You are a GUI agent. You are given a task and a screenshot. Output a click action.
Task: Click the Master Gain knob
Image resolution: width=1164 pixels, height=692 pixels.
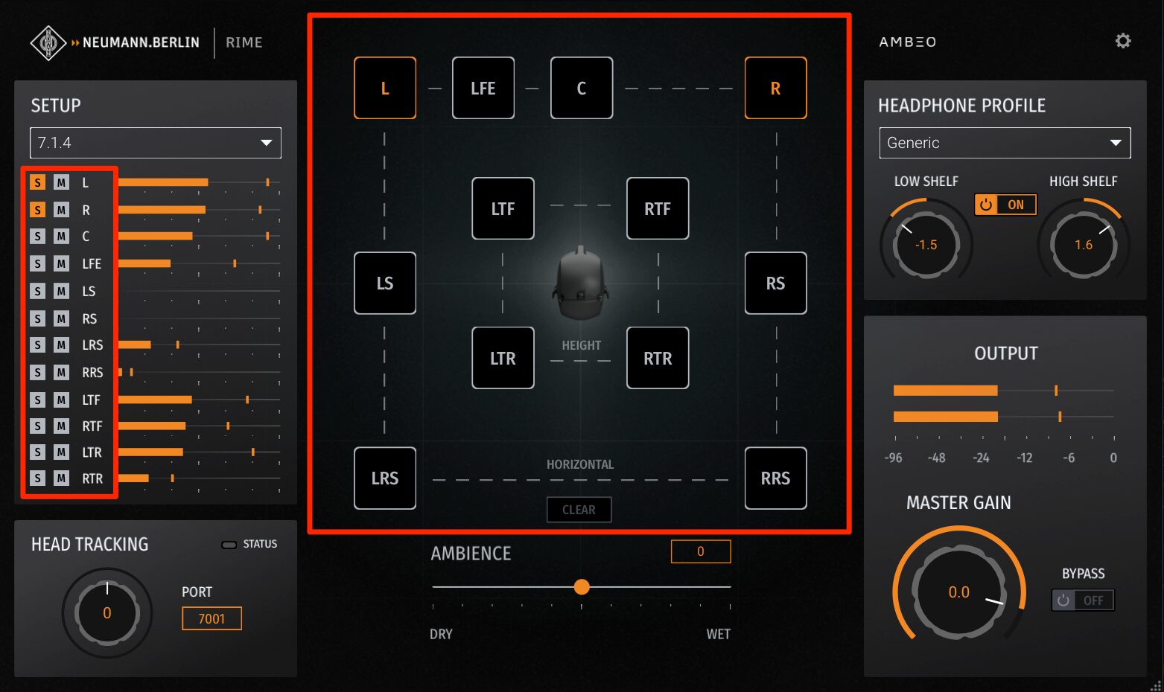tap(958, 592)
